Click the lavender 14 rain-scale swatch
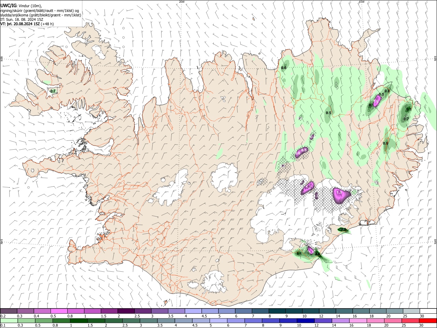 point(341,320)
